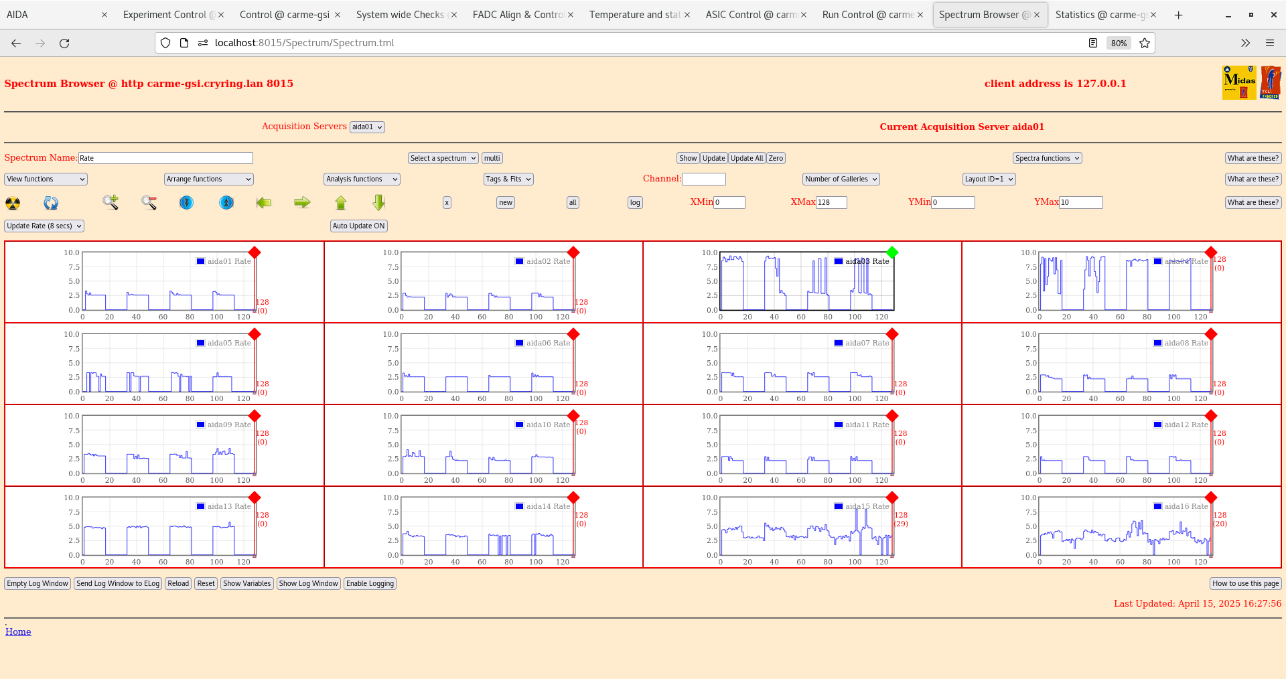Click the x button
1286x679 pixels.
(x=447, y=202)
